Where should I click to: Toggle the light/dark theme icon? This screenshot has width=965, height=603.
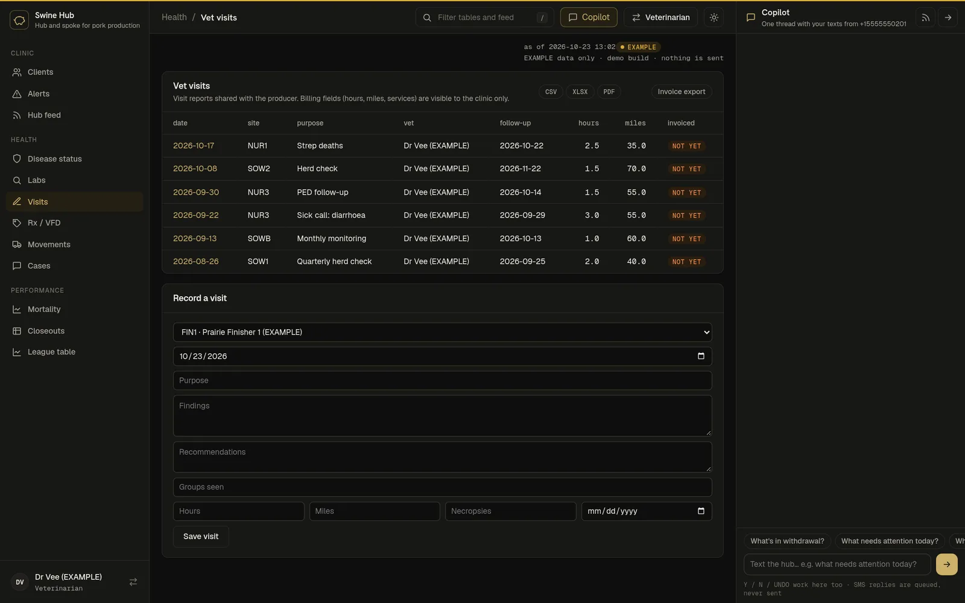[714, 17]
